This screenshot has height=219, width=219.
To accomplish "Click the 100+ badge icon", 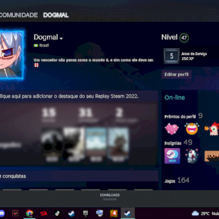I will click(212, 156).
